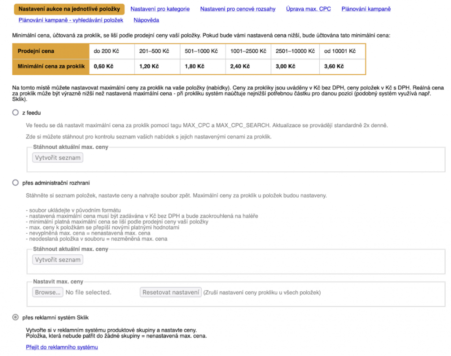451x356 pixels.
Task: Click 'Vytvořit seznam' in the administrační rozhraní section
Action: point(58,260)
